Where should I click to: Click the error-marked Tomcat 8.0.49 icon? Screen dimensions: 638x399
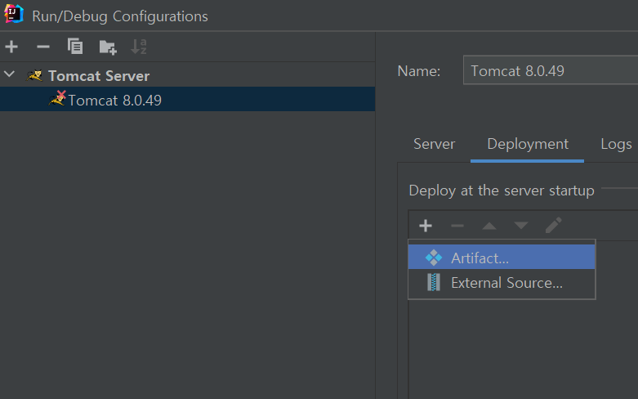click(x=57, y=98)
